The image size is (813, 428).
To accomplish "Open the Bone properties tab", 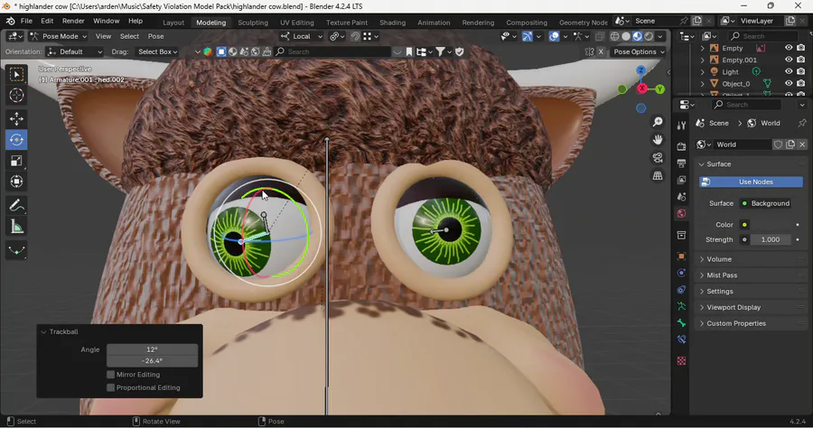I will (681, 323).
